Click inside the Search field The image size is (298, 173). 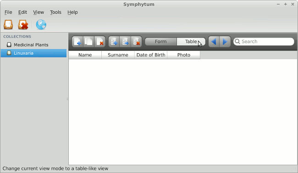tap(264, 41)
